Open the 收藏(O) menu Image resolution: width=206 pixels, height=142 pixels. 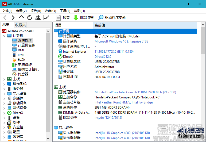tap(50, 11)
